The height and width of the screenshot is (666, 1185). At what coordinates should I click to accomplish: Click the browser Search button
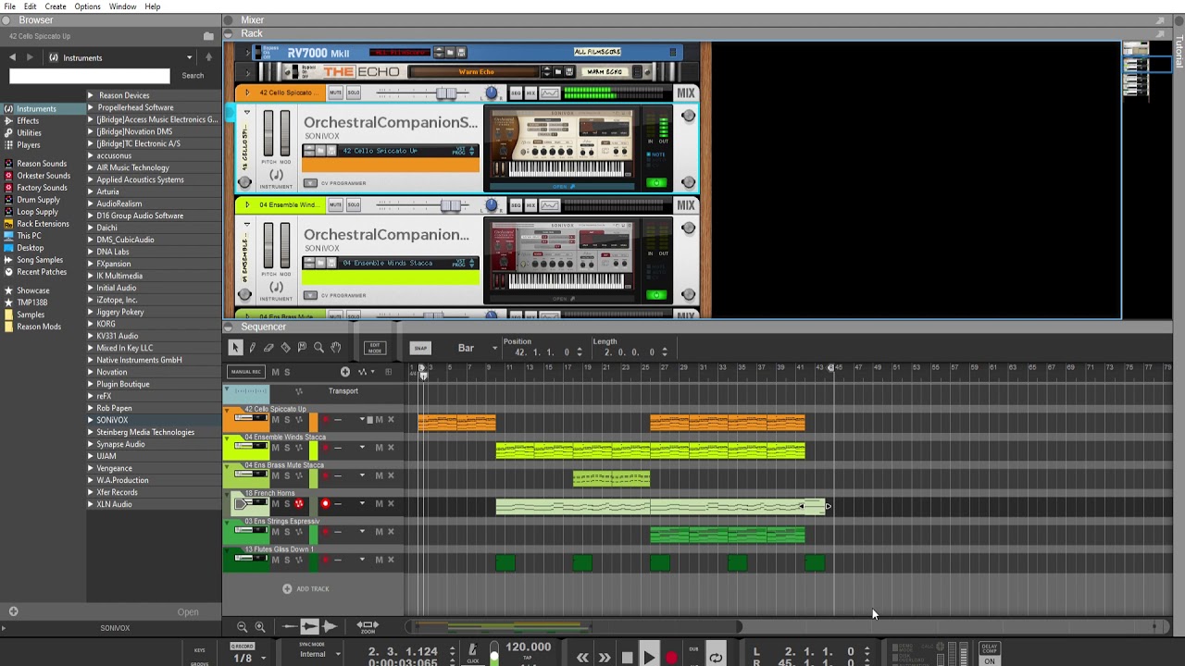(x=193, y=76)
